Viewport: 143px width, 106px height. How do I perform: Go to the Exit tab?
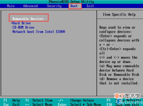tap(90, 6)
